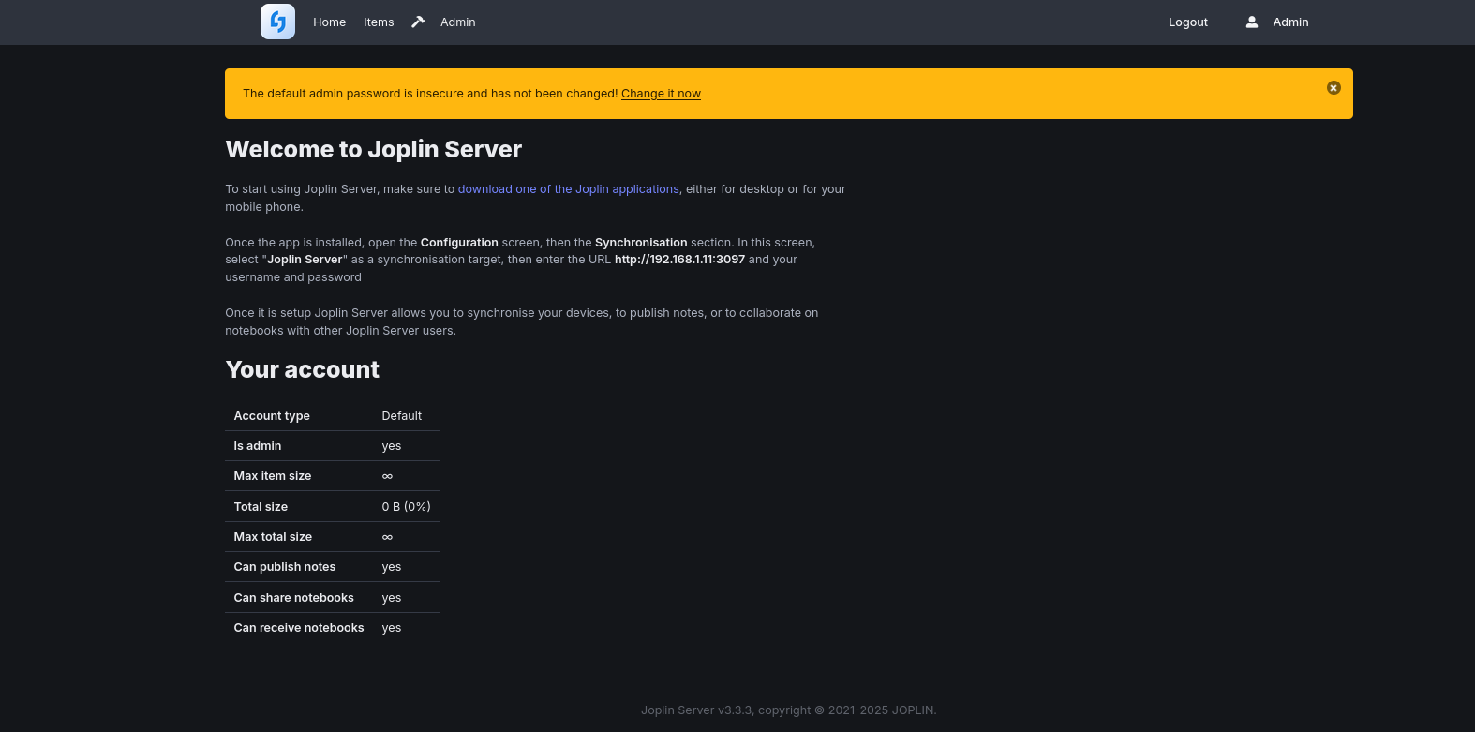Open the Home menu item

329,22
